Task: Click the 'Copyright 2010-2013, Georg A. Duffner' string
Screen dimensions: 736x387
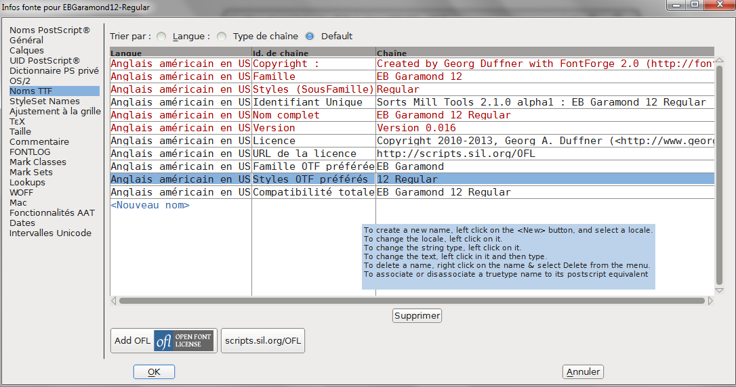Action: pyautogui.click(x=545, y=141)
